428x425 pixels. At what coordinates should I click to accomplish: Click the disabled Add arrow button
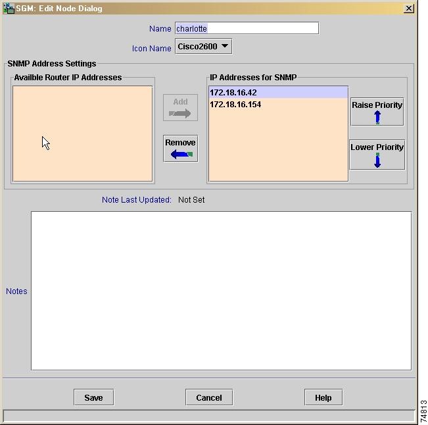pyautogui.click(x=180, y=108)
